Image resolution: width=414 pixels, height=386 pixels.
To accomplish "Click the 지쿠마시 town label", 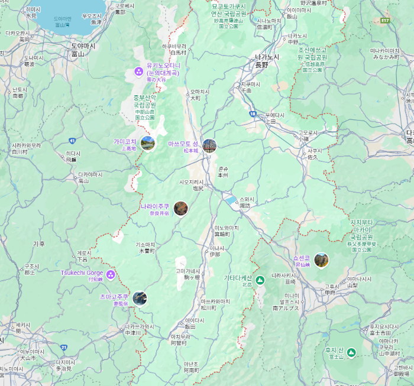I will pyautogui.click(x=250, y=87).
